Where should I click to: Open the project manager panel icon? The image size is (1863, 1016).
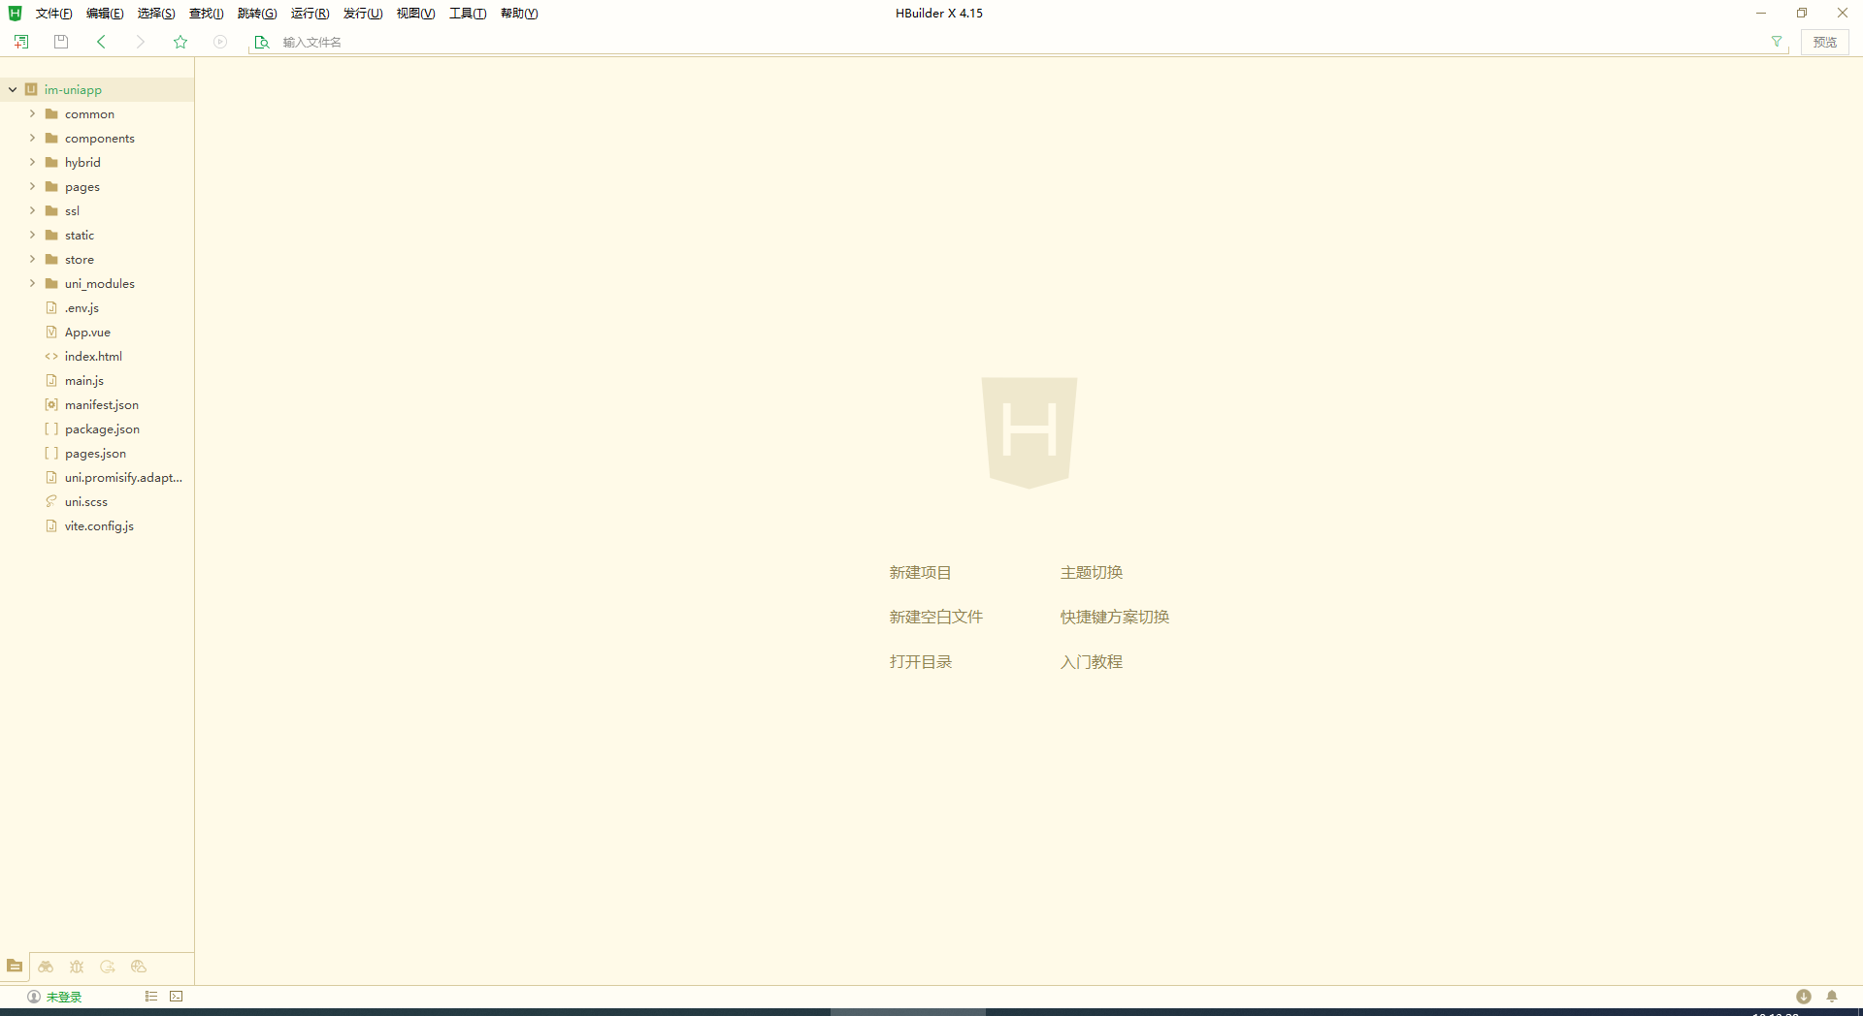(15, 966)
